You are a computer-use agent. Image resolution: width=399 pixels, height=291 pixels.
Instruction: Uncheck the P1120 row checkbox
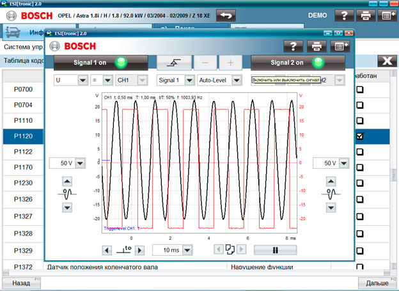tap(360, 136)
